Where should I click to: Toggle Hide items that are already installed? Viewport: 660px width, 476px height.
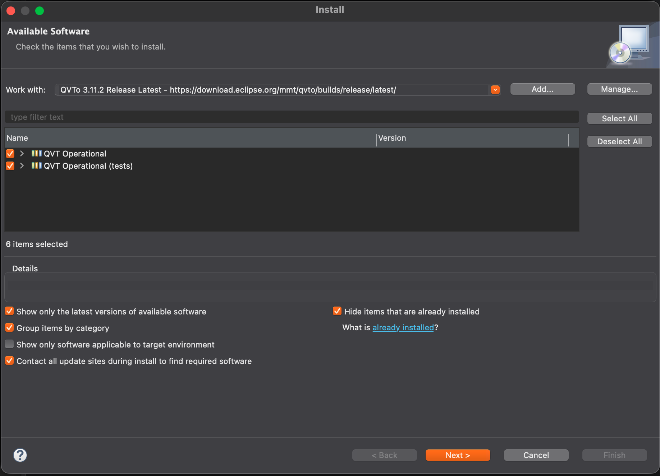coord(337,311)
